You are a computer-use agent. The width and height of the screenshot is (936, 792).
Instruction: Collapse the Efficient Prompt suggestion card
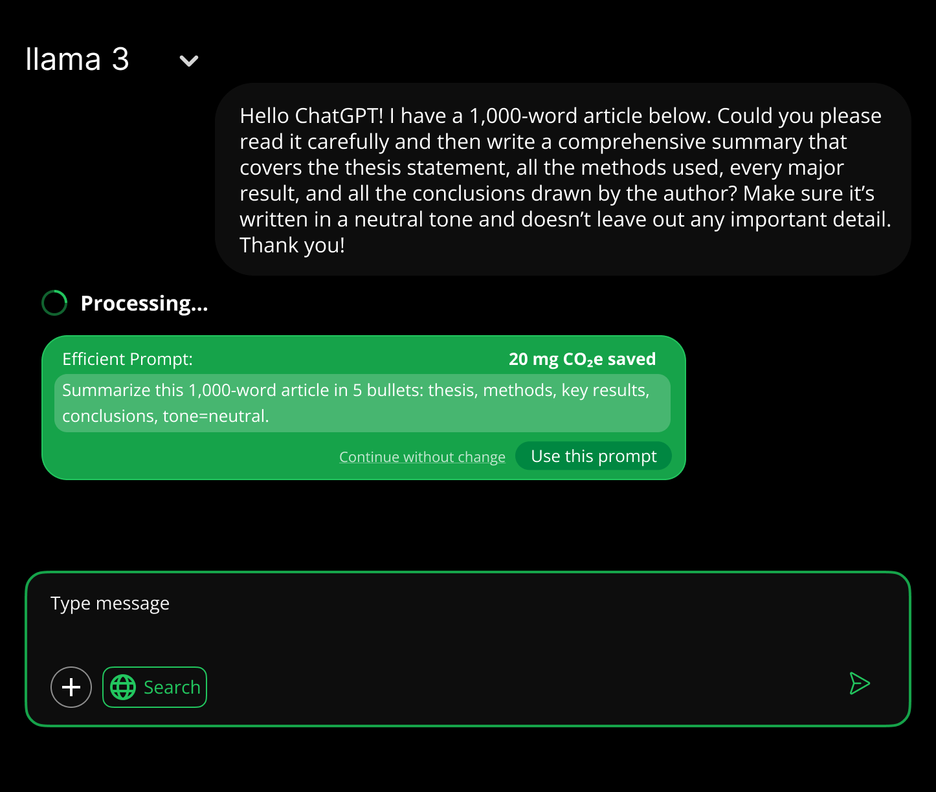(364, 408)
